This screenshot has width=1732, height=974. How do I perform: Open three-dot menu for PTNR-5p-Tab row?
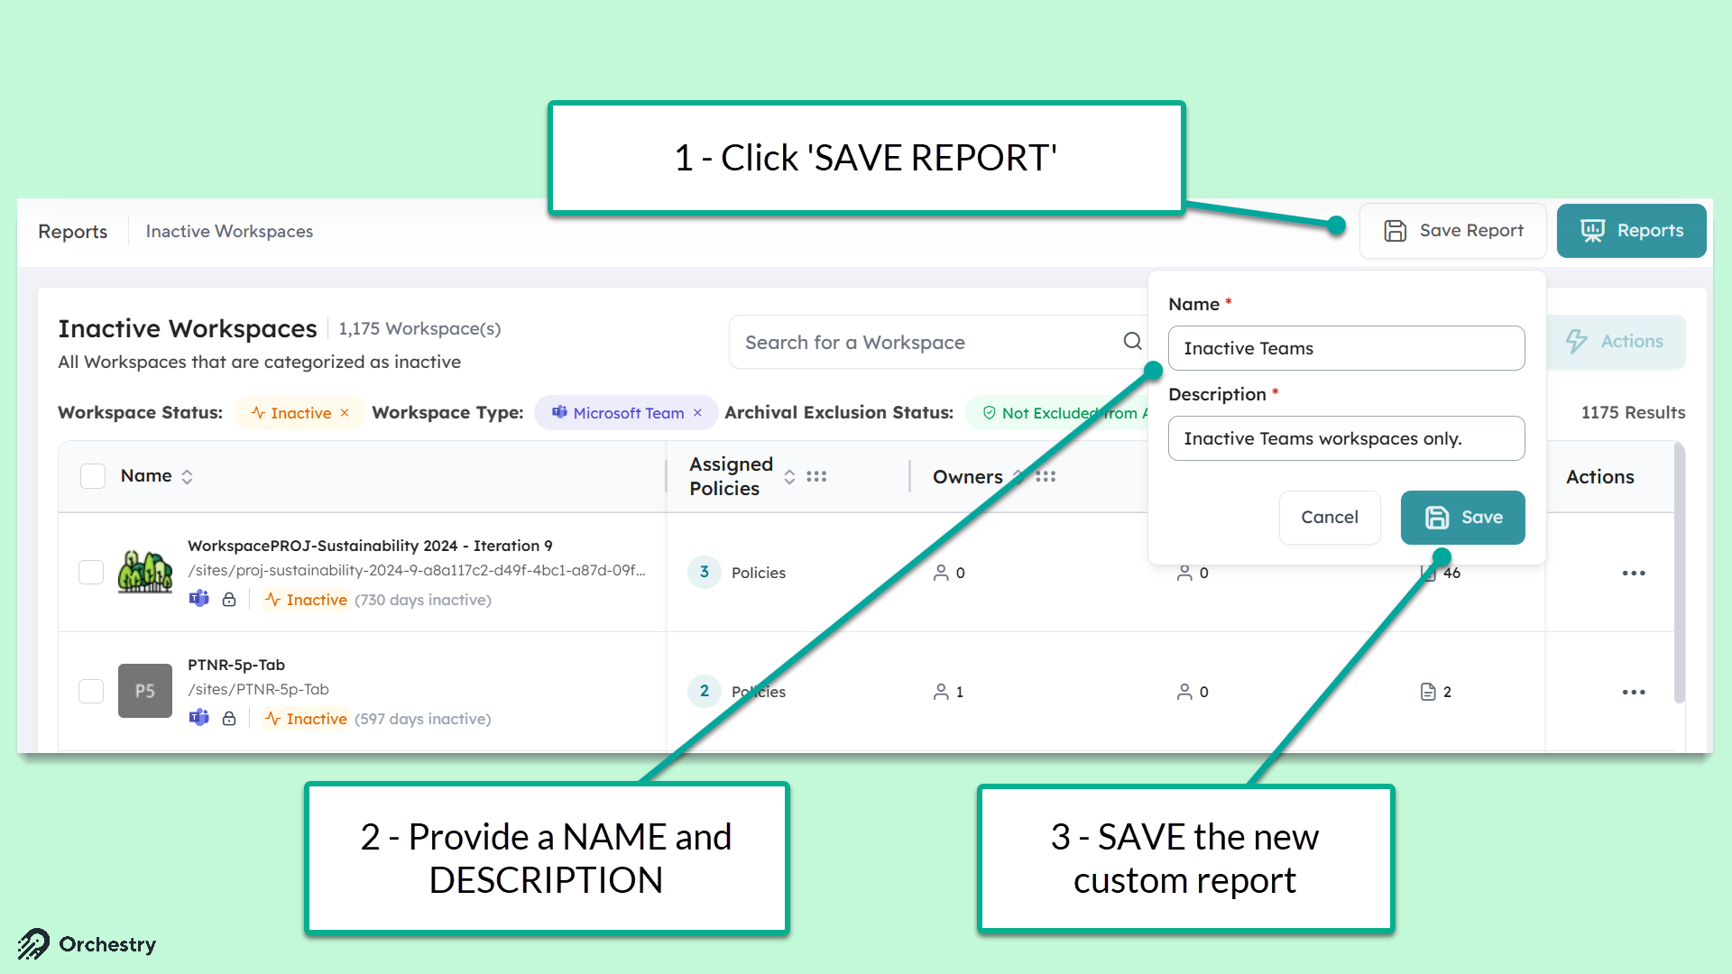click(1634, 692)
